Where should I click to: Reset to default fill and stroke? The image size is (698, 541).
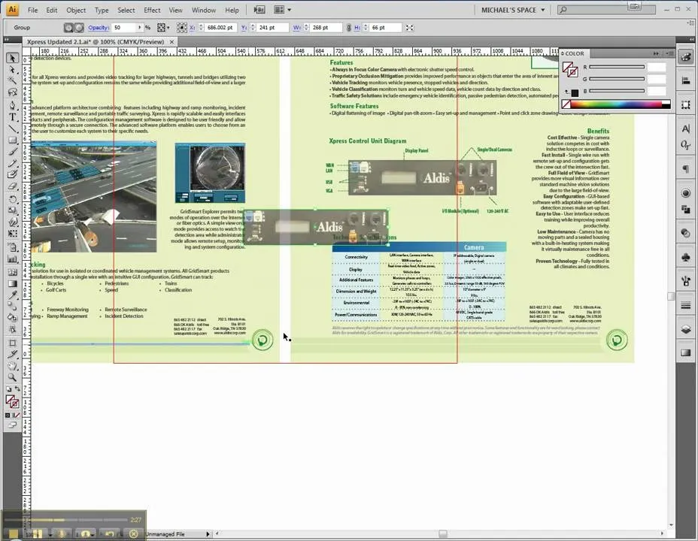(8, 389)
